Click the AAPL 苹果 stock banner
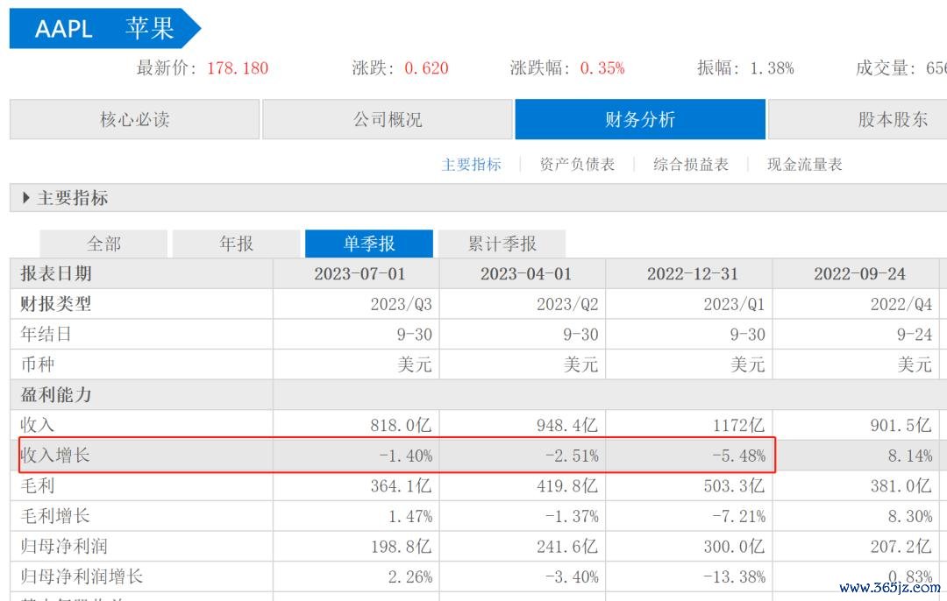This screenshot has width=947, height=601. (x=104, y=28)
